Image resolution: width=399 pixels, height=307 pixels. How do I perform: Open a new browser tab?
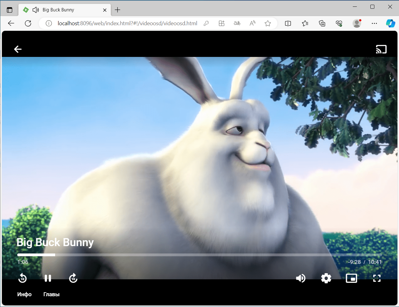tap(118, 10)
